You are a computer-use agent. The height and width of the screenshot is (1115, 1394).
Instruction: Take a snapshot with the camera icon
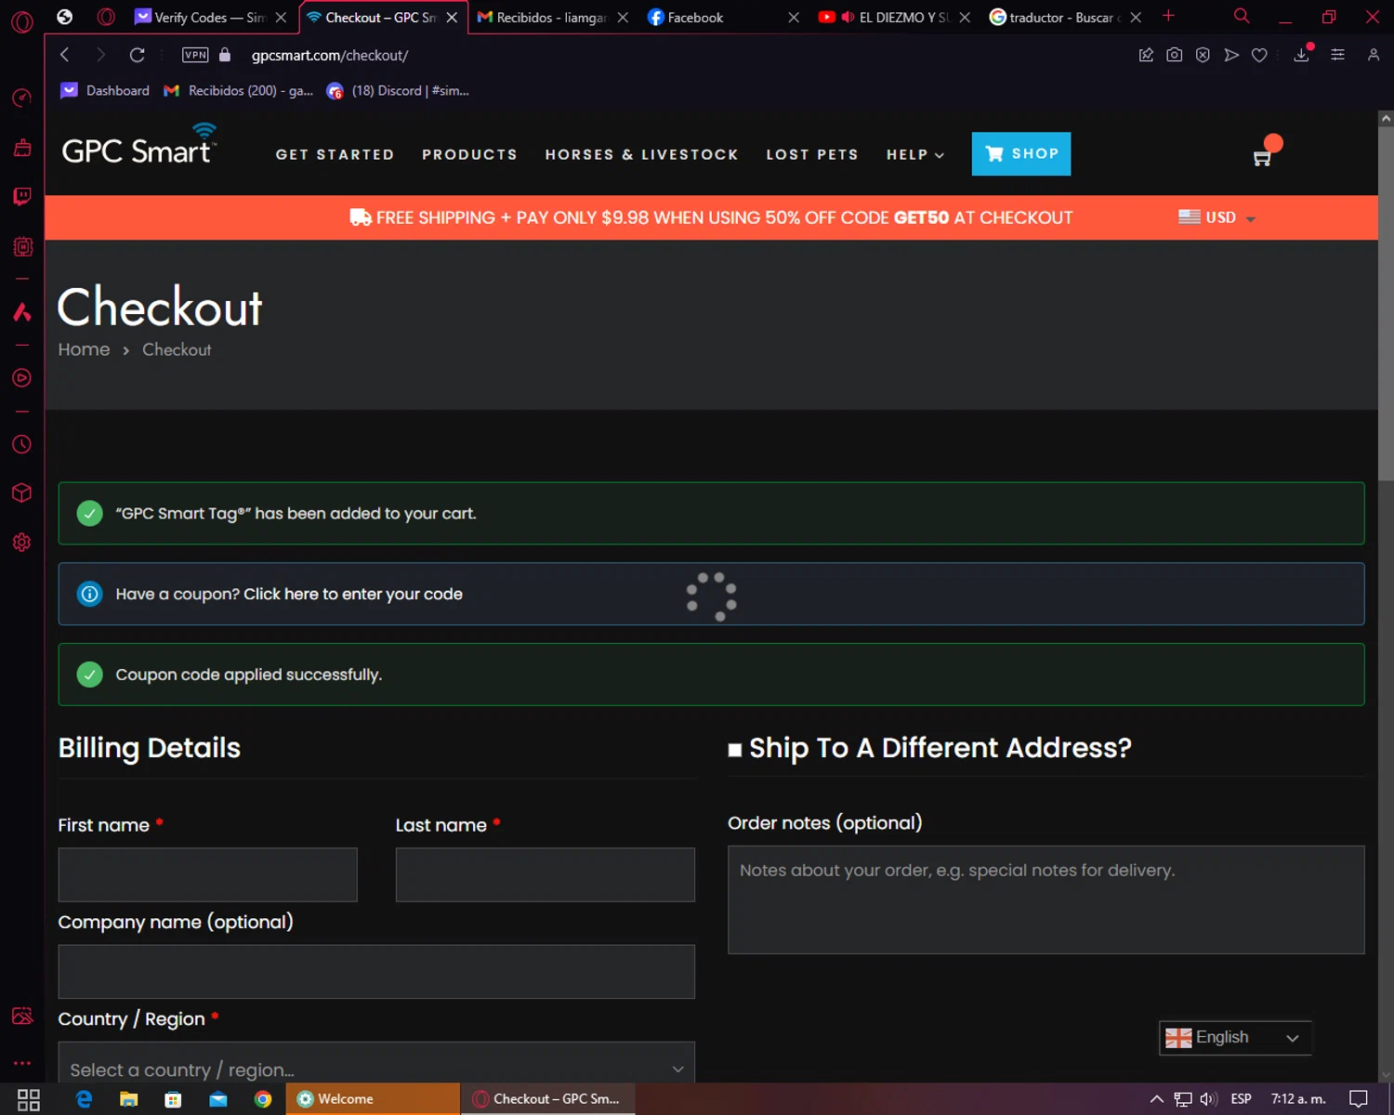tap(1175, 55)
